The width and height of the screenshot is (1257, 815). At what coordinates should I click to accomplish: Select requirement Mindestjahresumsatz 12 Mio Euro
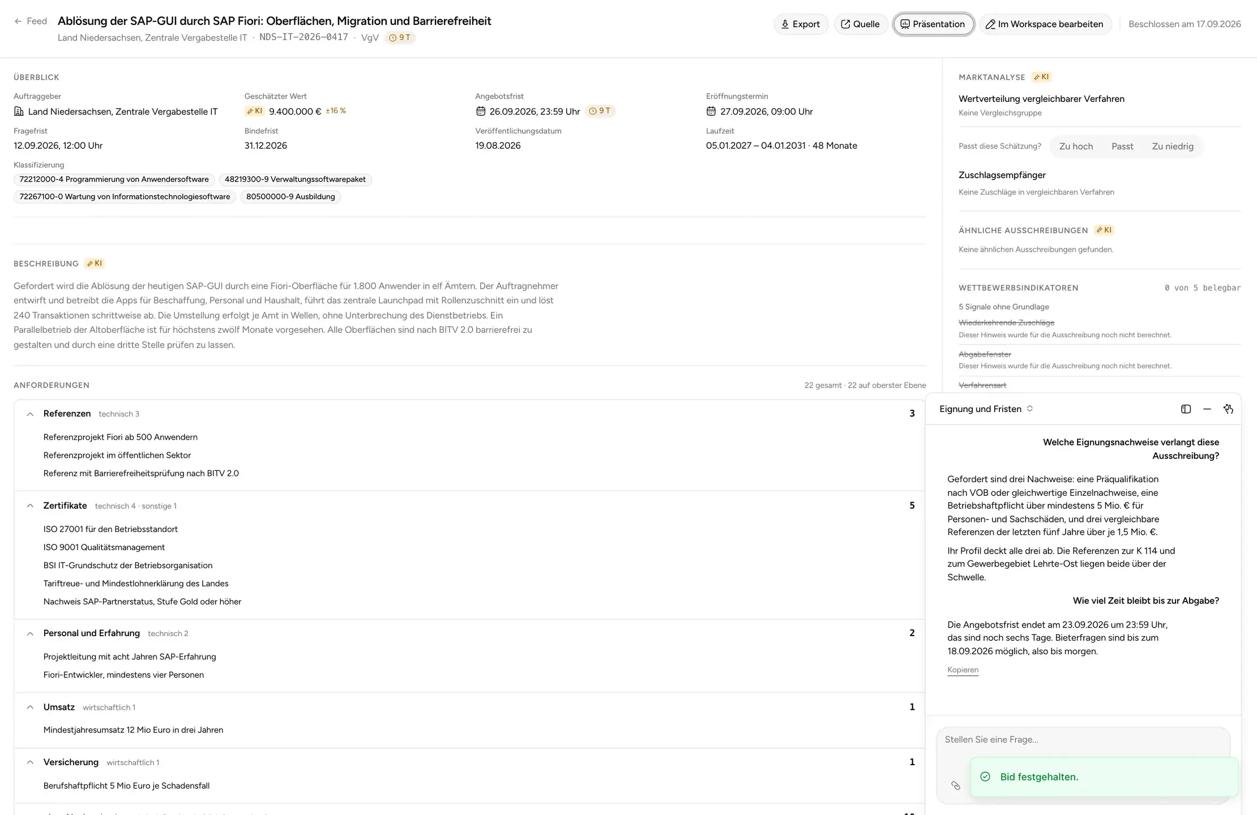click(x=133, y=730)
